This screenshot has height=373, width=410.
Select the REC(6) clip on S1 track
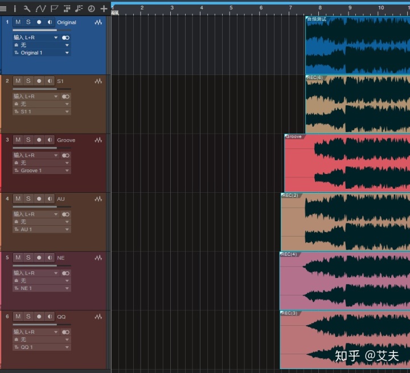coord(358,104)
